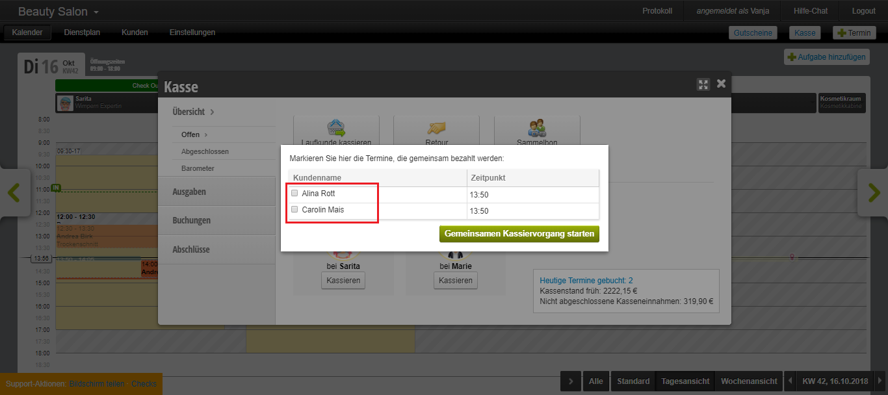This screenshot has height=395, width=888.
Task: Expand the Kasse dialog to fullscreen
Action: click(703, 84)
